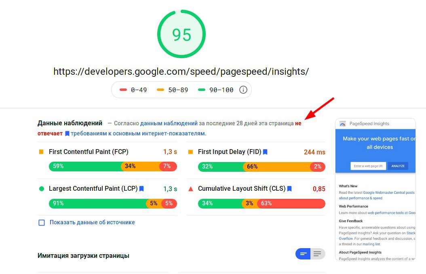Open 'требованиям к основным интернет-показателям' link

[x=138, y=134]
